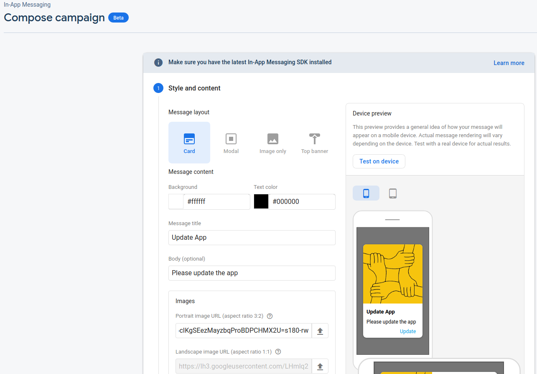Switch preview to phone device
The width and height of the screenshot is (537, 374).
366,193
